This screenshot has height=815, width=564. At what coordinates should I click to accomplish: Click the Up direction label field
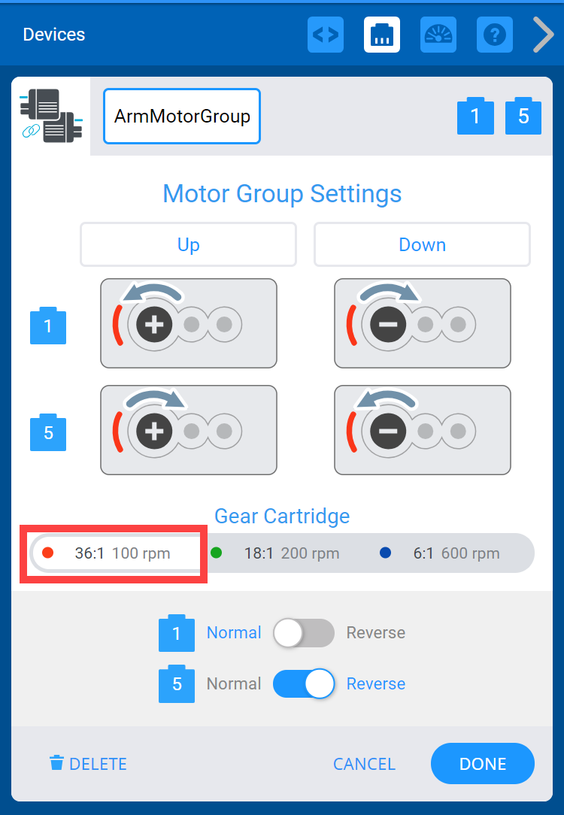pyautogui.click(x=188, y=245)
